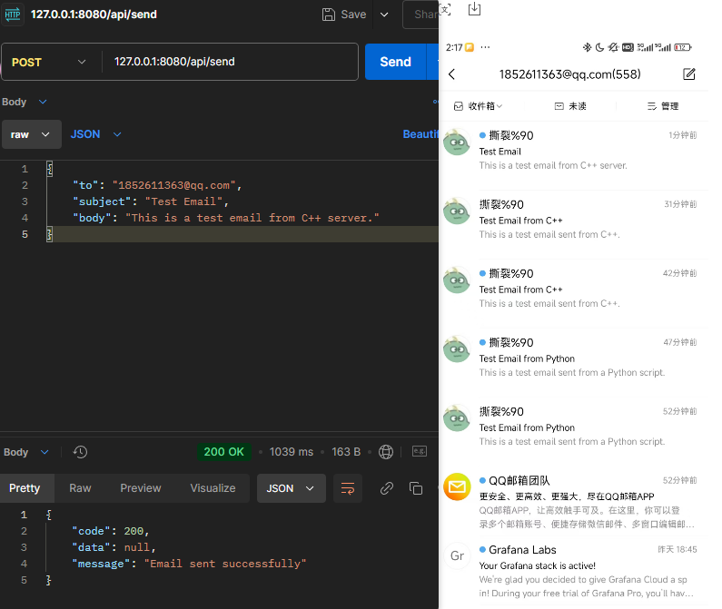This screenshot has width=722, height=609.
Task: Click the 200 OK status badge
Action: (223, 452)
